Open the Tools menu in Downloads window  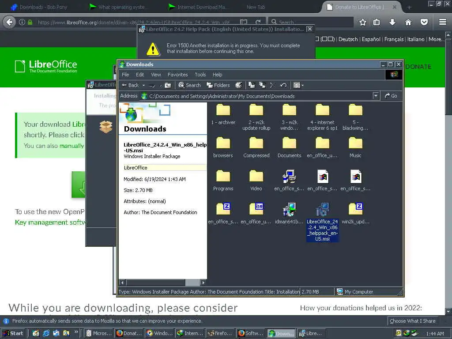pyautogui.click(x=200, y=75)
